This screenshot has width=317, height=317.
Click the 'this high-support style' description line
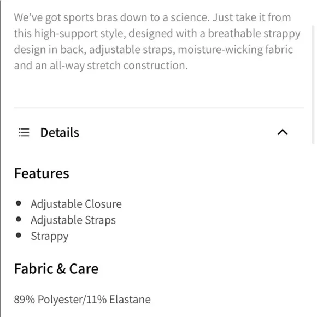(157, 33)
